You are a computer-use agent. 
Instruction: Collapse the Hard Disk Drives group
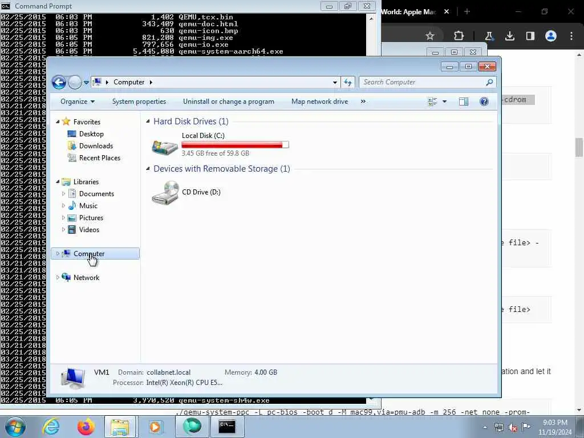tap(148, 121)
